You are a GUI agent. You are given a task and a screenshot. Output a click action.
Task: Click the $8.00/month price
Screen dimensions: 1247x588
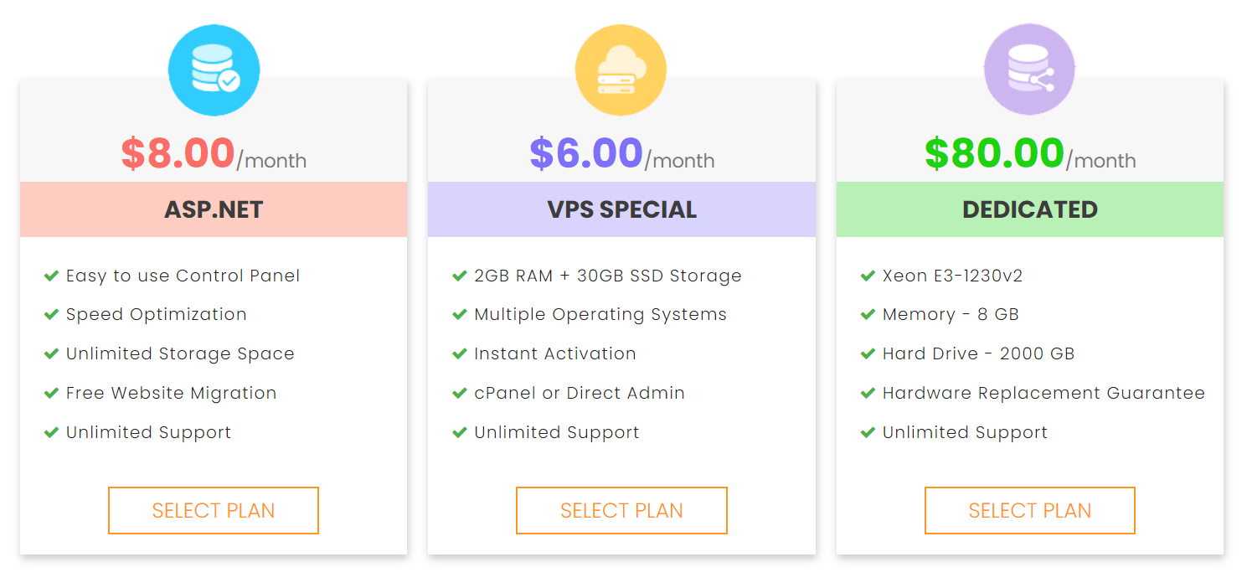pyautogui.click(x=214, y=154)
